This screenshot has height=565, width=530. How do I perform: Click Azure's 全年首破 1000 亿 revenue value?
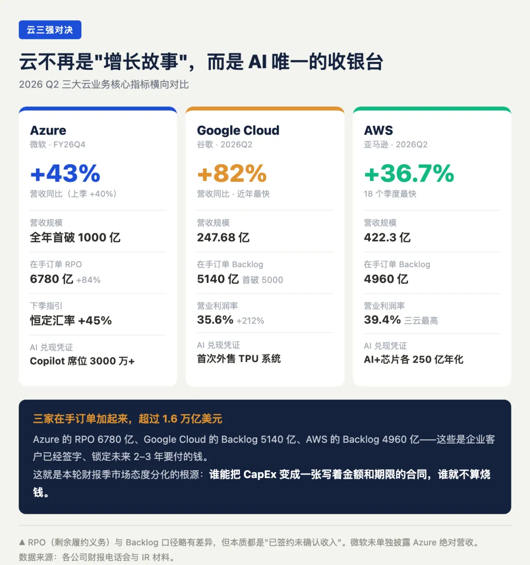75,237
